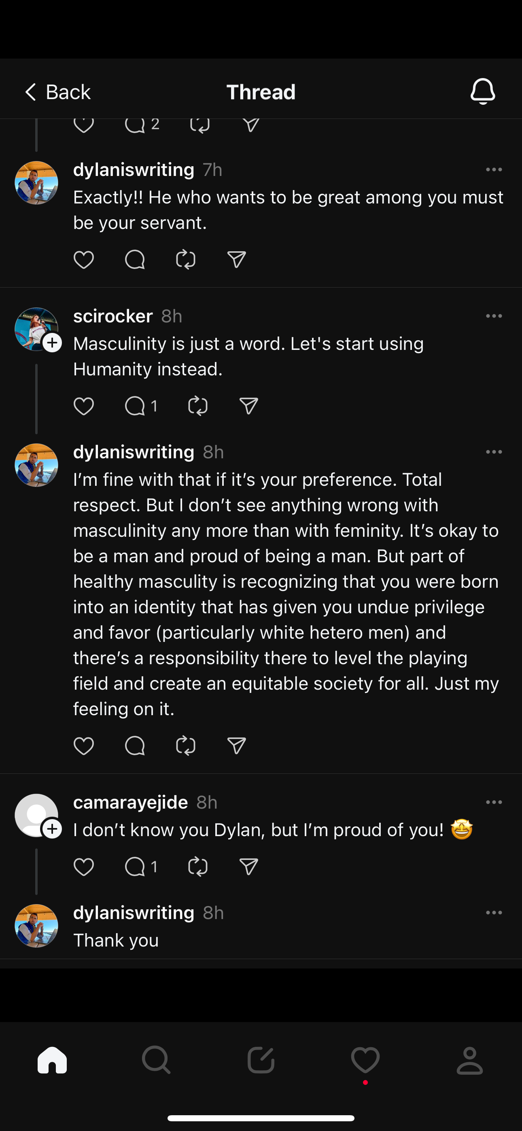Reply to dylaniswriting's long masculinity post

[134, 746]
